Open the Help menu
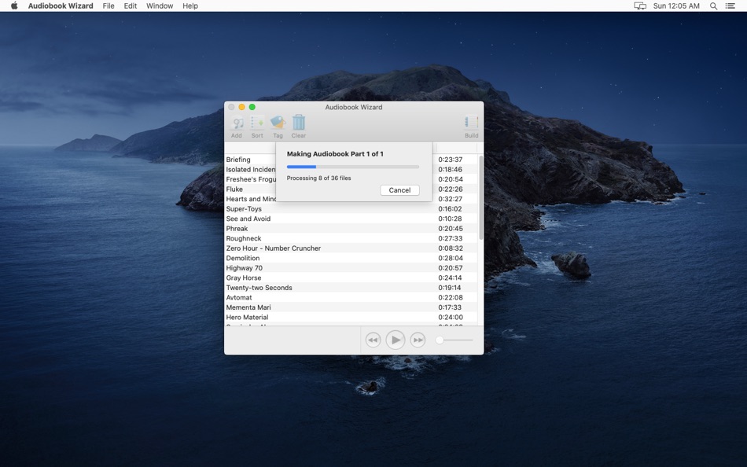Screen dimensions: 747x467 pyautogui.click(x=190, y=6)
